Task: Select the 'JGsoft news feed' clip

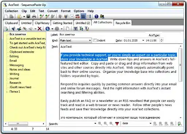Action: click(x=20, y=87)
